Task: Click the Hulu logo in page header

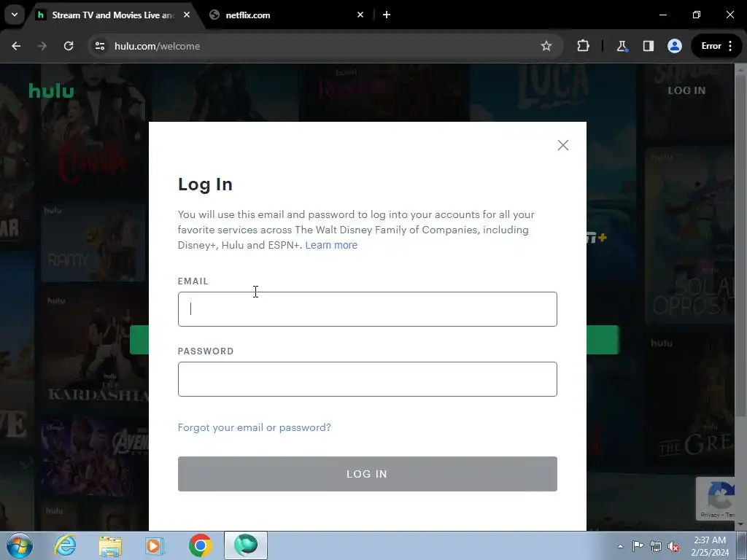Action: point(52,90)
